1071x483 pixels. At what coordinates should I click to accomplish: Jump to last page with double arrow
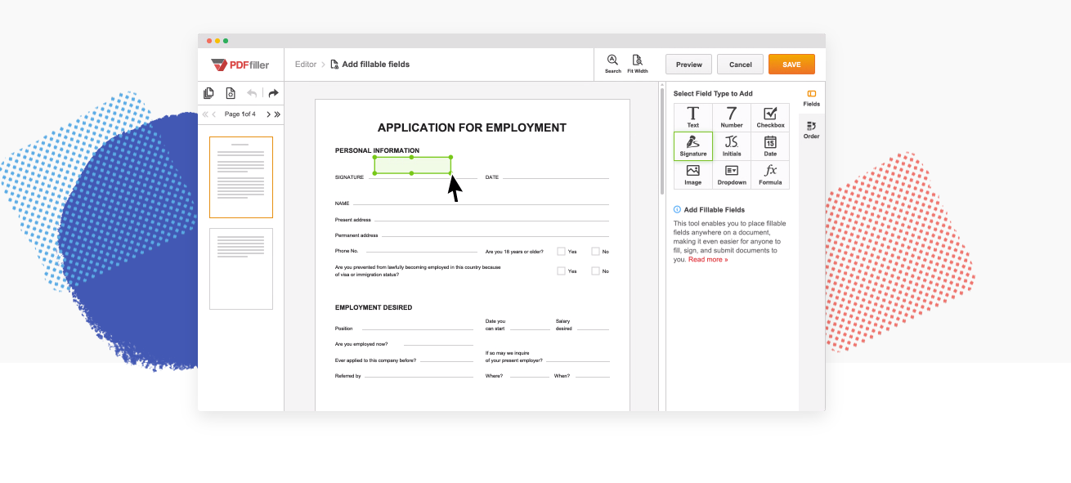[x=277, y=114]
